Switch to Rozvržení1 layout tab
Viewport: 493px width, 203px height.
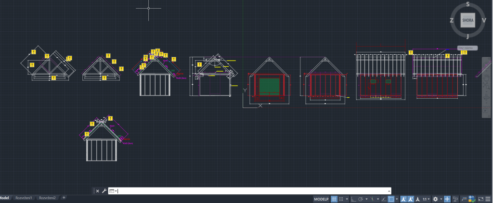(x=24, y=198)
